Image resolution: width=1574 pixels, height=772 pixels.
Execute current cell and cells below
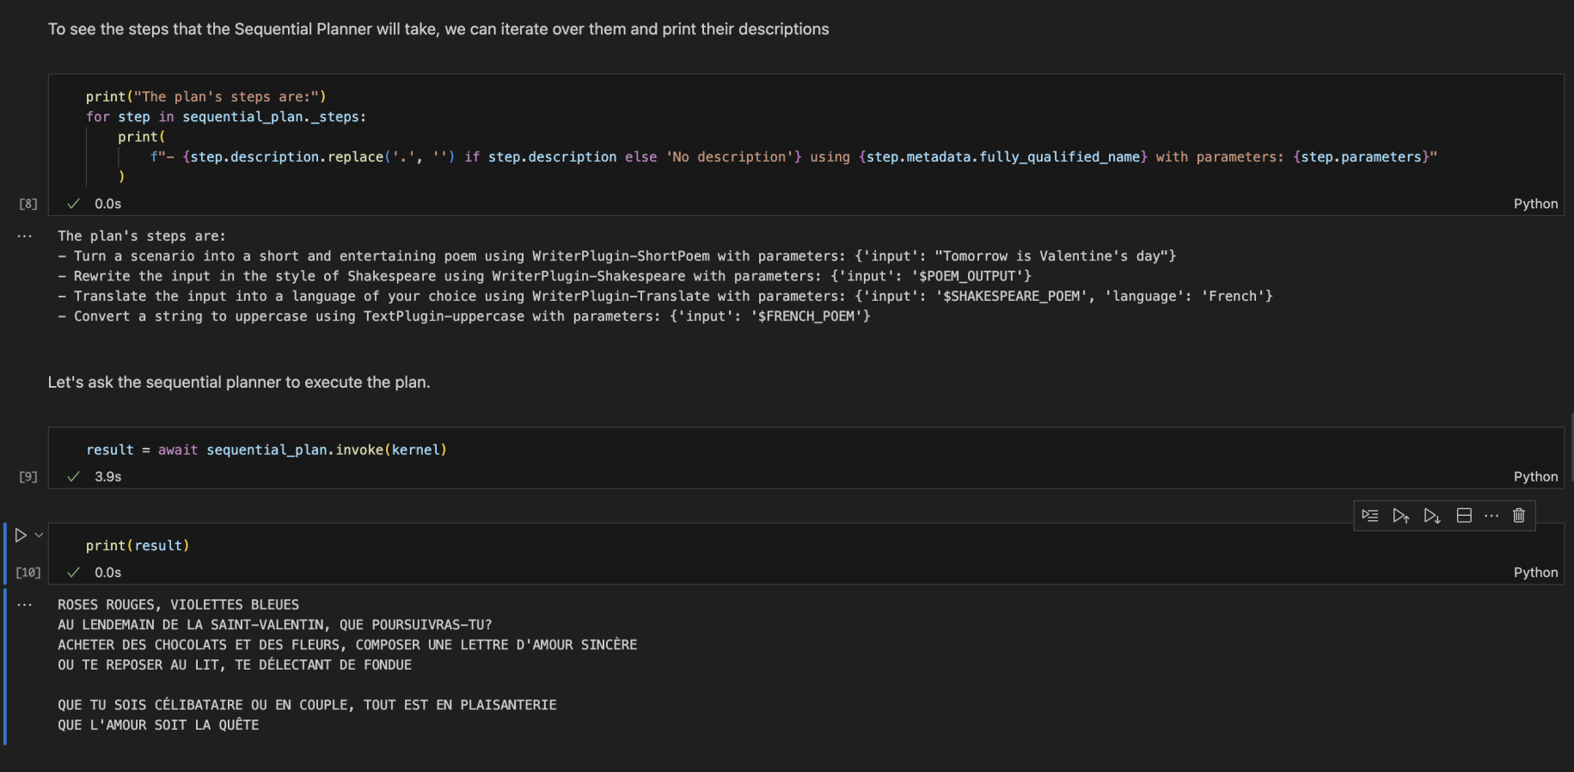pyautogui.click(x=1432, y=516)
